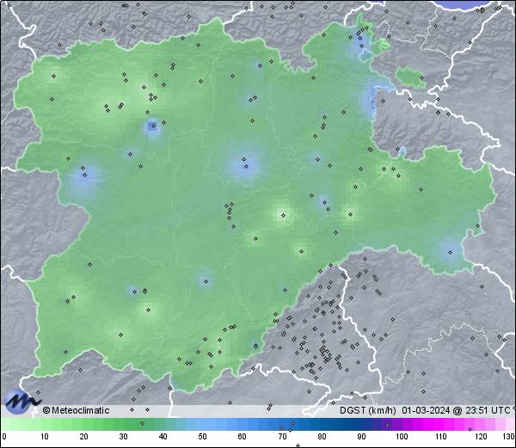Click the 130 label on the wind scale

[509, 437]
